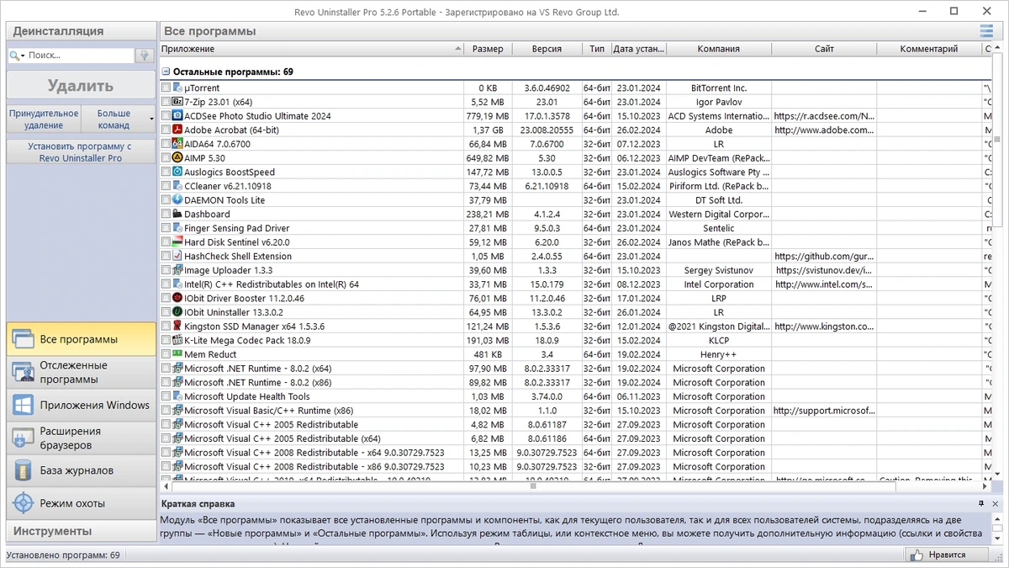Open the Все программы tab
Image resolution: width=1009 pixels, height=568 pixels.
(x=82, y=339)
